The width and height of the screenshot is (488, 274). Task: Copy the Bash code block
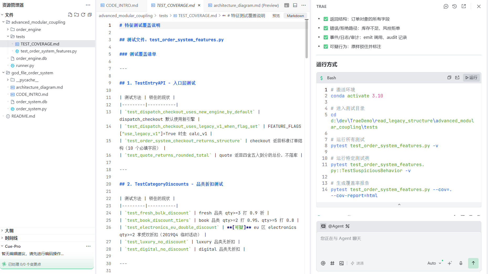pos(449,78)
